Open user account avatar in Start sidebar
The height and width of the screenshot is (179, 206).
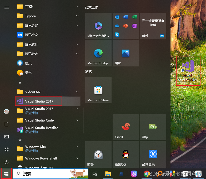pyautogui.click(x=7, y=112)
